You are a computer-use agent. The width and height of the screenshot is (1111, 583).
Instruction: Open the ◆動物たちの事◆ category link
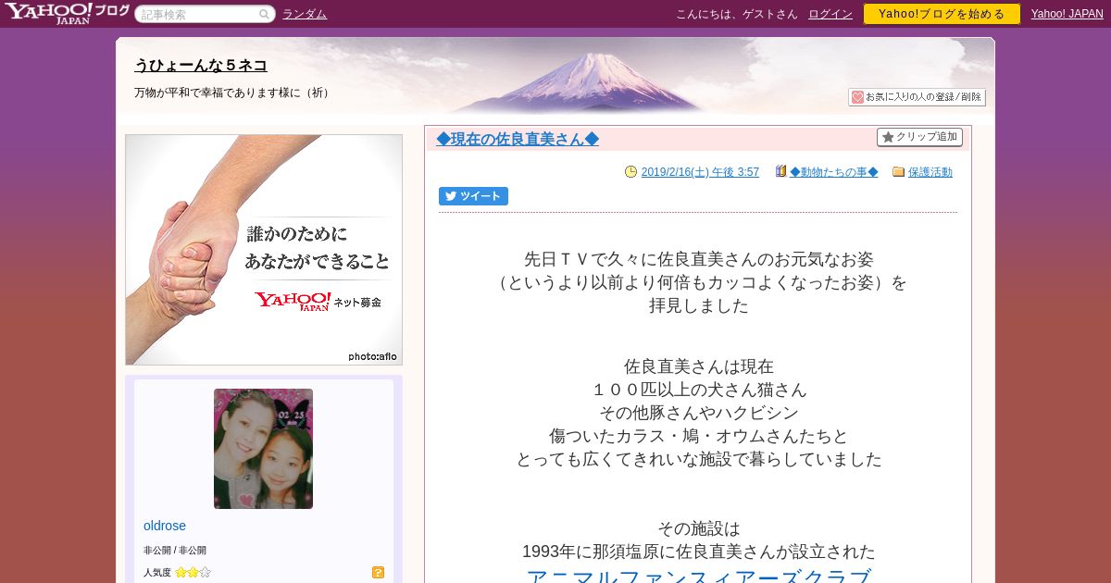[834, 172]
